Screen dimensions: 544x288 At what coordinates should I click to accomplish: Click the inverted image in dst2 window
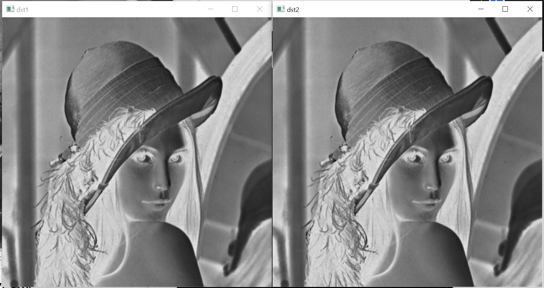coord(407,152)
